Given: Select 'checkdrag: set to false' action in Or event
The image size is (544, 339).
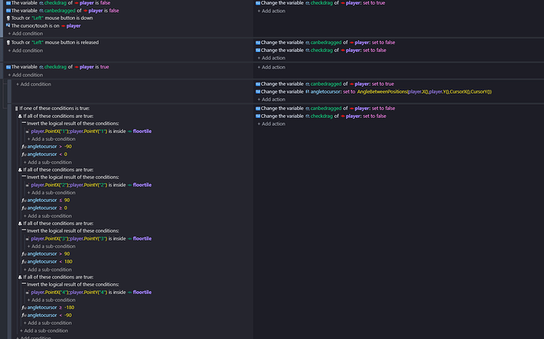Looking at the screenshot, I should pyautogui.click(x=321, y=116).
